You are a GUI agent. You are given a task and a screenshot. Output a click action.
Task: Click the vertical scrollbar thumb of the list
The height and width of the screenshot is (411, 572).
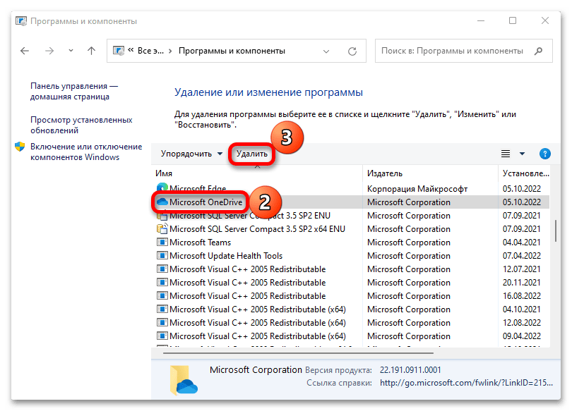pos(556,231)
